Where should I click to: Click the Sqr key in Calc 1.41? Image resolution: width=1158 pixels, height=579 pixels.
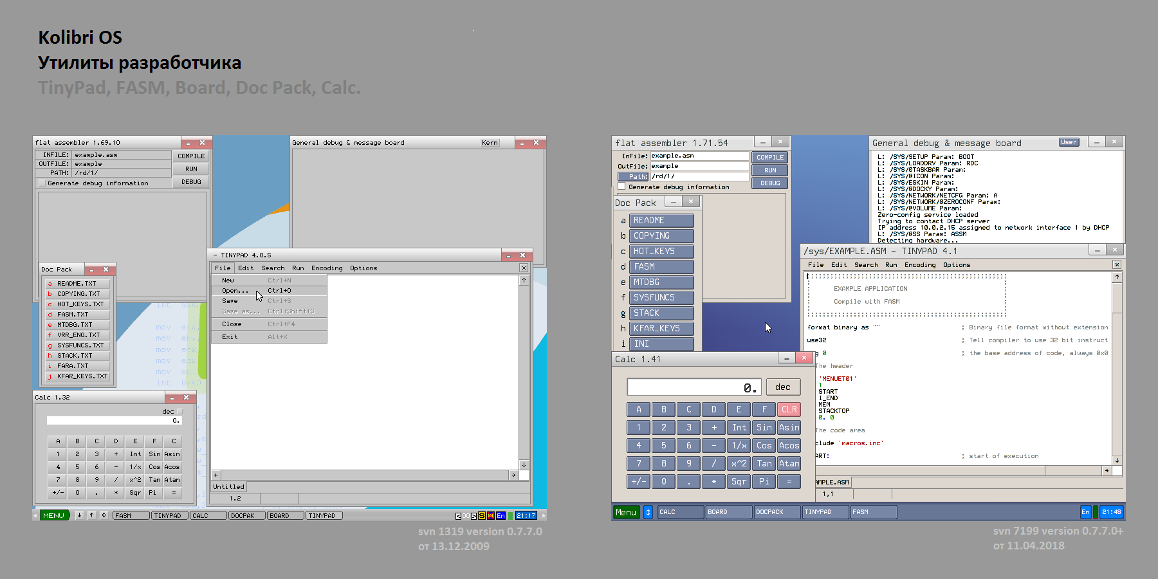pyautogui.click(x=739, y=481)
